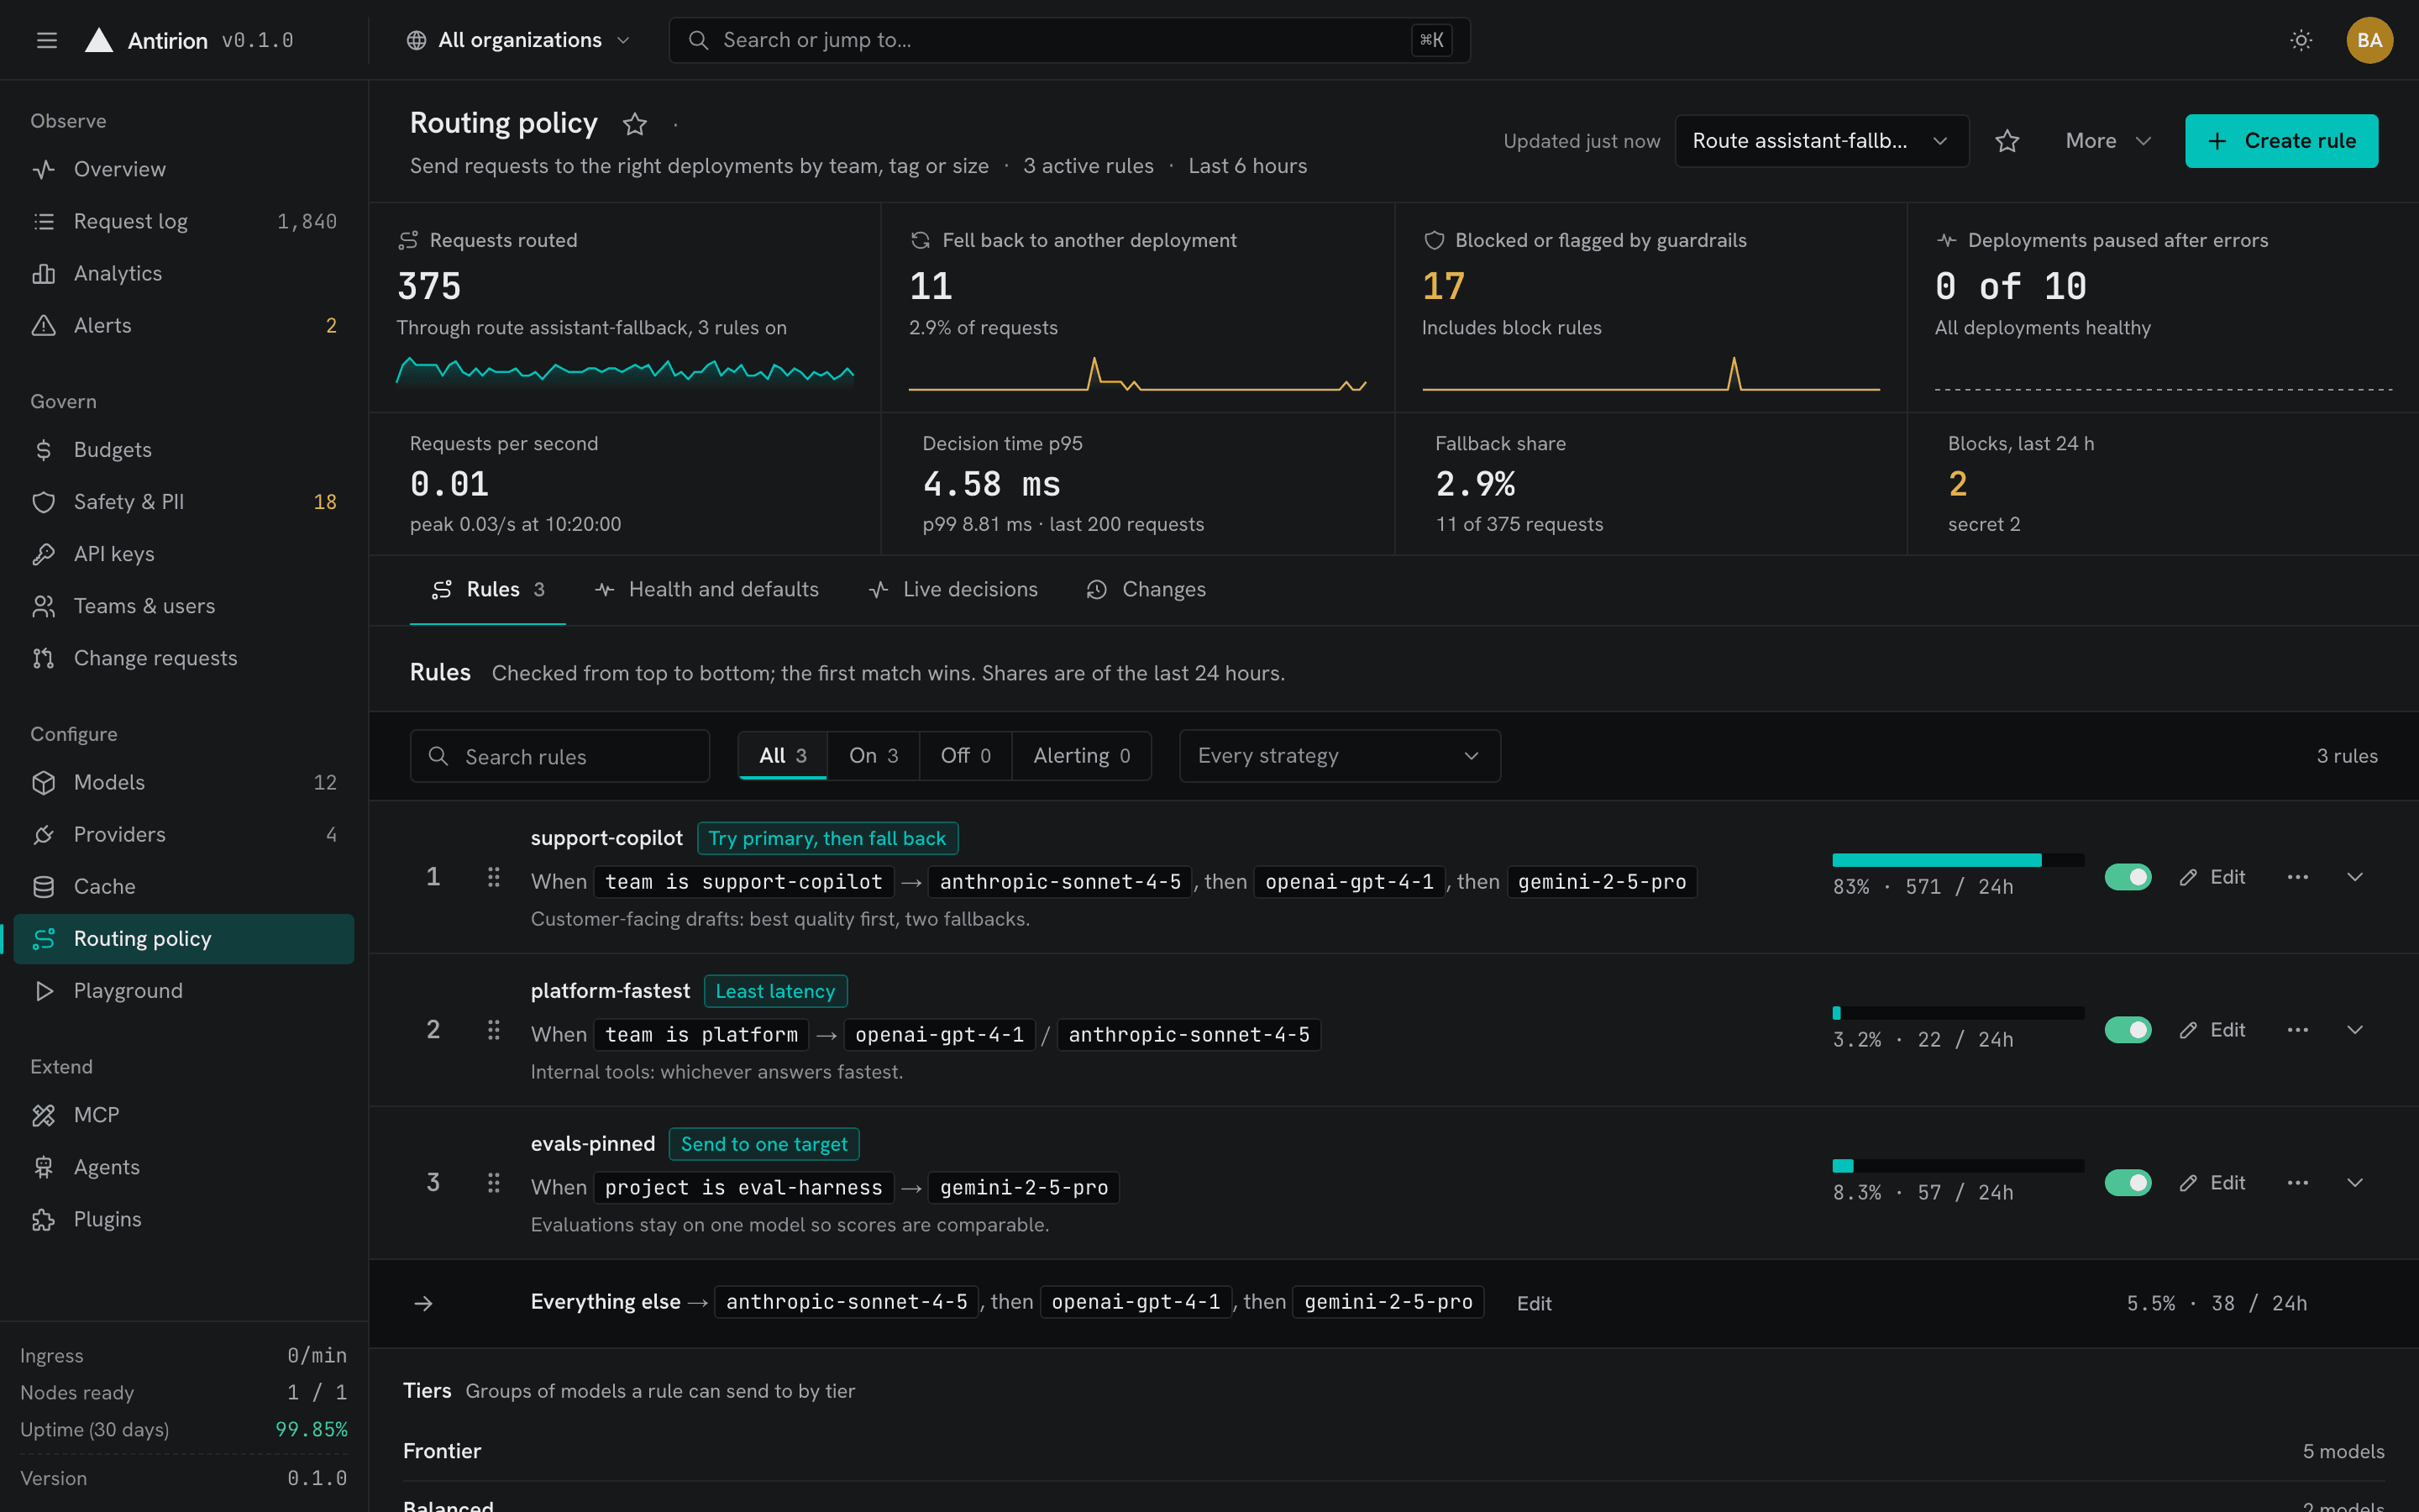Click the Antirion triangle logo
The height and width of the screenshot is (1512, 2419).
click(98, 40)
